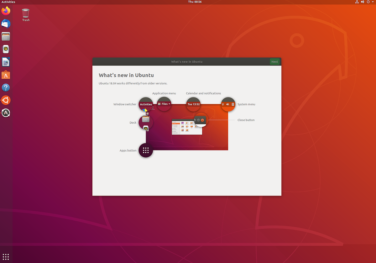Click the Ubuntu welcome icon in dock

click(6, 100)
